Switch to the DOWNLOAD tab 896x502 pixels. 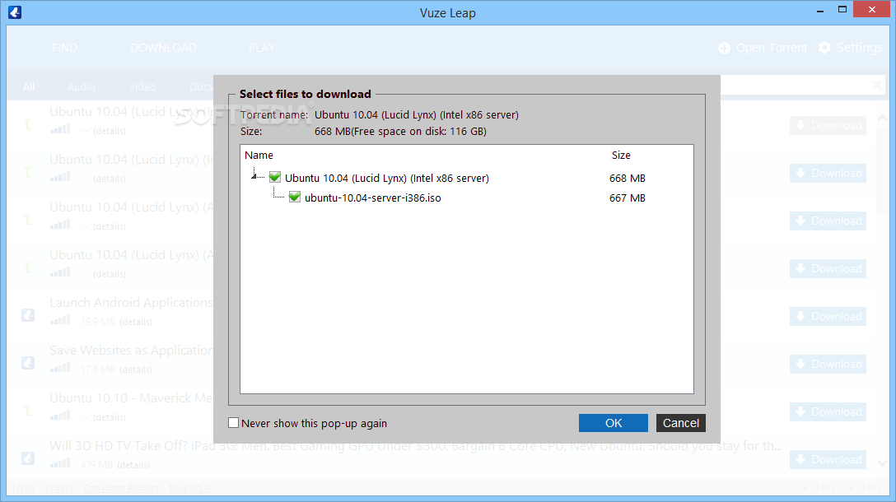163,48
